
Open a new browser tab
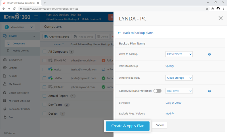45,3
